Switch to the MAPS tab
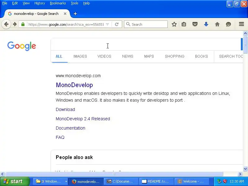 pyautogui.click(x=149, y=56)
